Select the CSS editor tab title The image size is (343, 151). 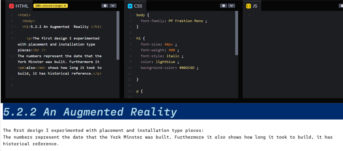point(138,6)
